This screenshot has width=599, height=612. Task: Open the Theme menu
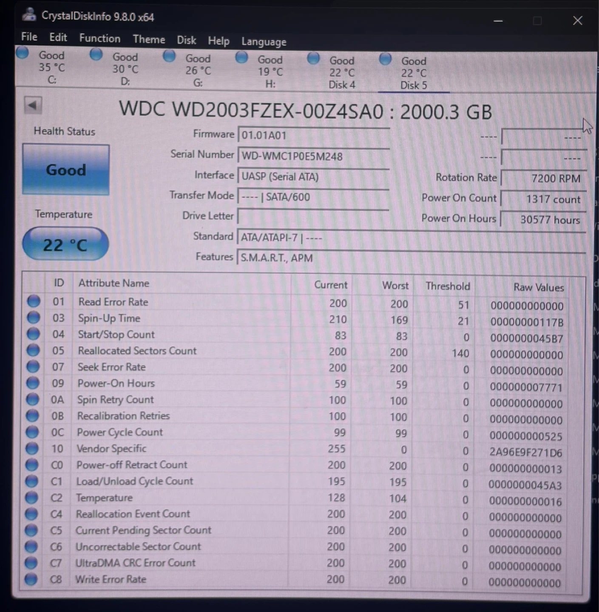[149, 40]
